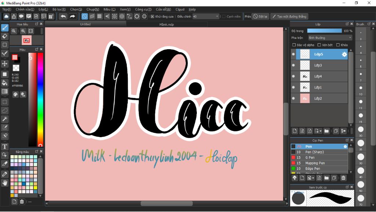Screen dimensions: 376x212
Task: Open the Bộ lọc menu
Action: (59, 9)
